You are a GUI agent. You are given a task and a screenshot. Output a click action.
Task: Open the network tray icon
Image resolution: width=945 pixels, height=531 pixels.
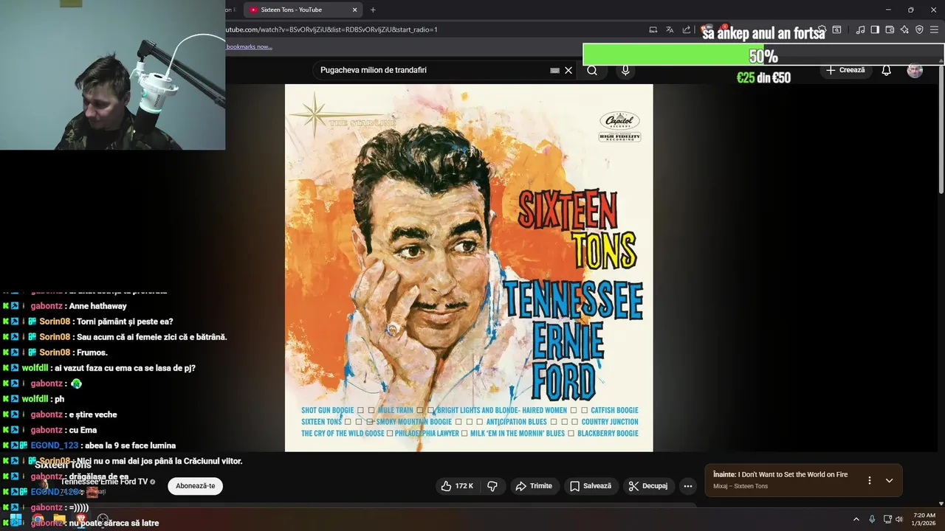pyautogui.click(x=887, y=519)
